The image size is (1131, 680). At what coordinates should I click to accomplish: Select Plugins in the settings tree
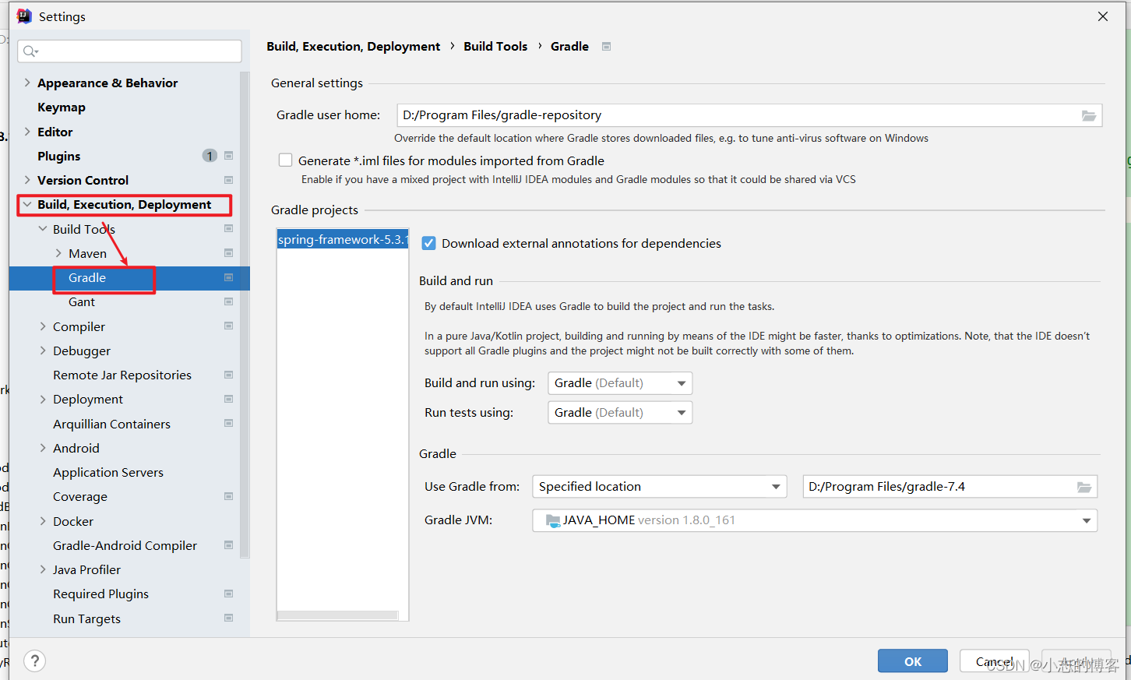(58, 156)
